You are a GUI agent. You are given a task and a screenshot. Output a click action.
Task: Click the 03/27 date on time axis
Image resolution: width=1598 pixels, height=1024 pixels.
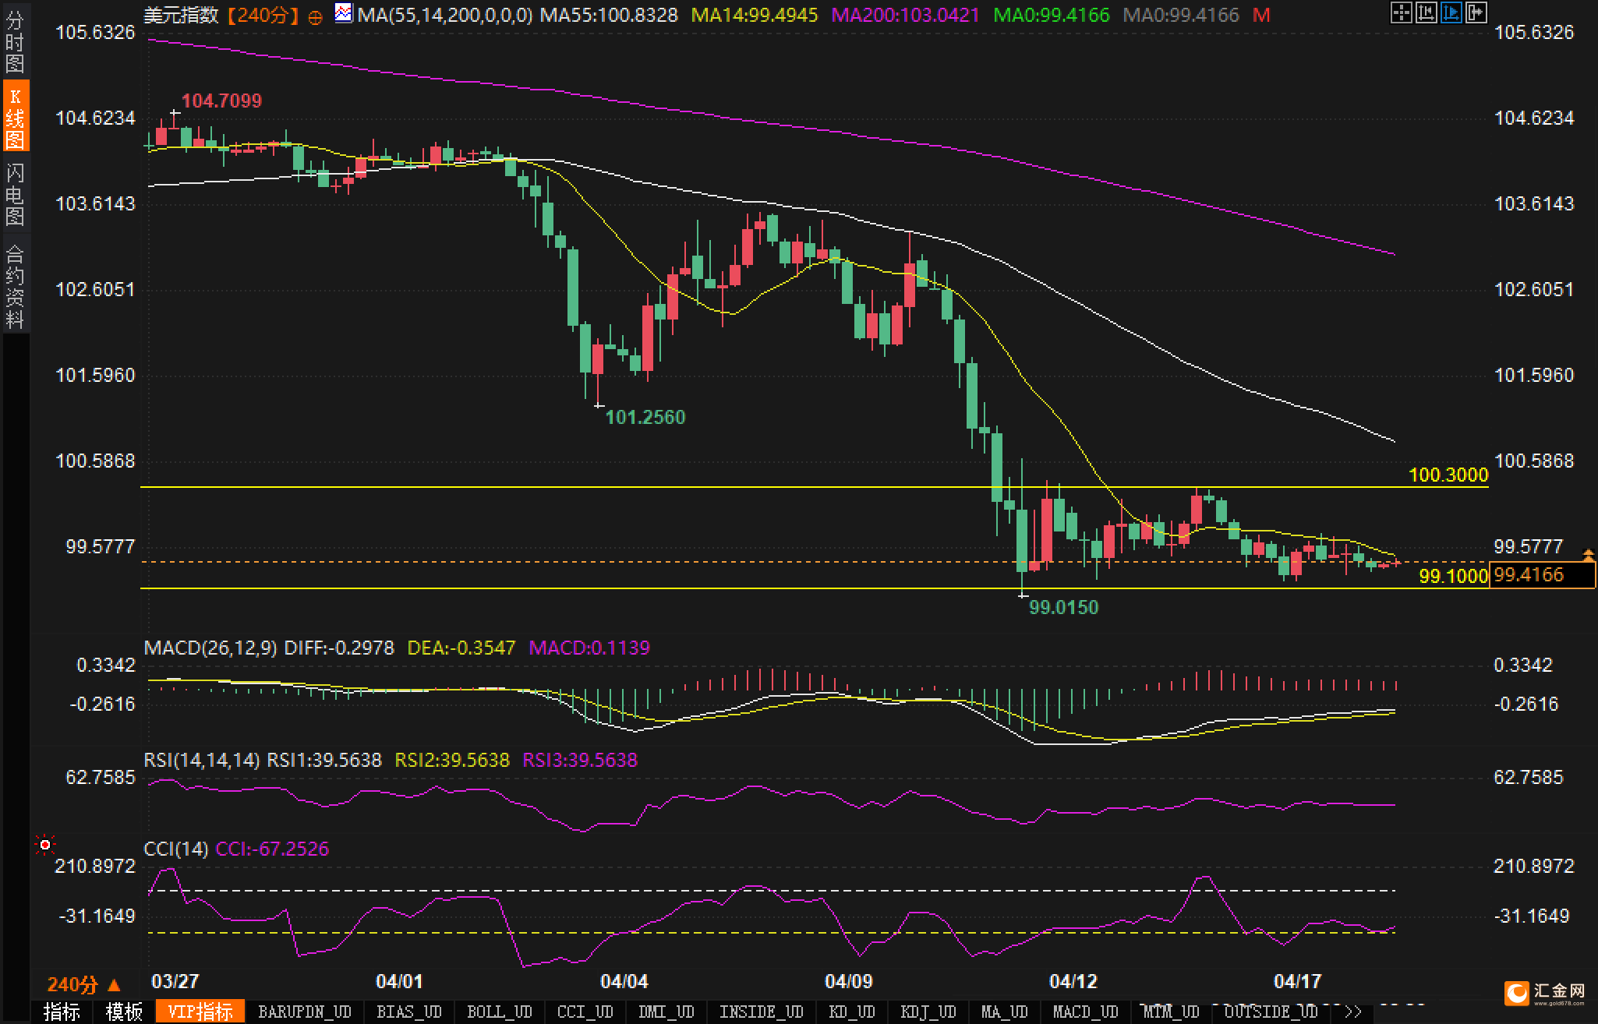pyautogui.click(x=175, y=981)
